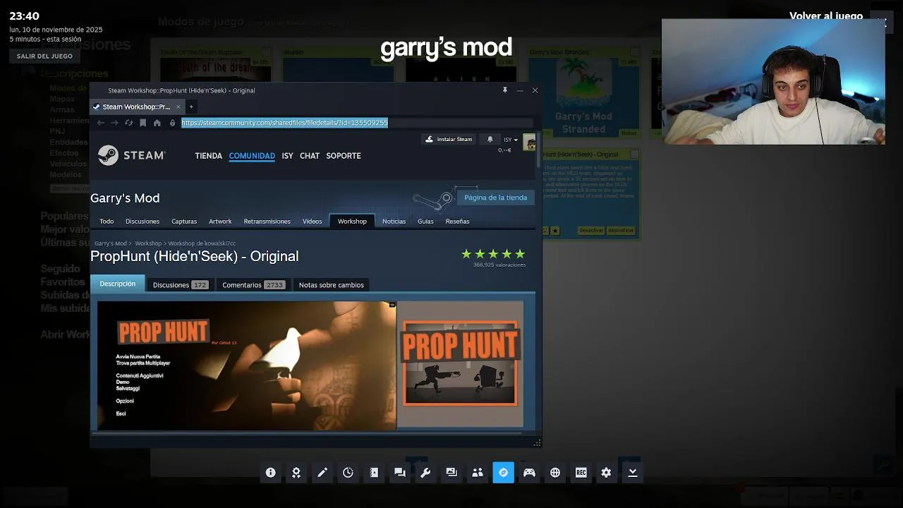Select the Workshop hub tab
903x508 pixels.
[x=352, y=222]
